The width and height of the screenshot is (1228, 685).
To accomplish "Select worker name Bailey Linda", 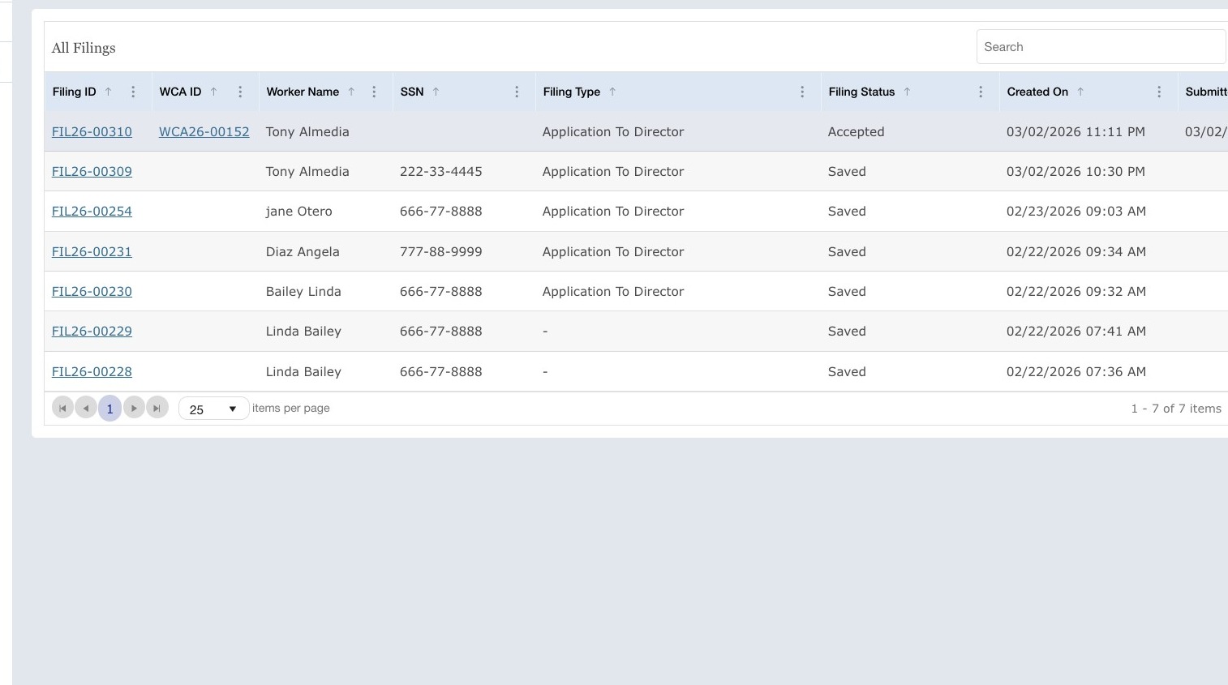I will (303, 292).
